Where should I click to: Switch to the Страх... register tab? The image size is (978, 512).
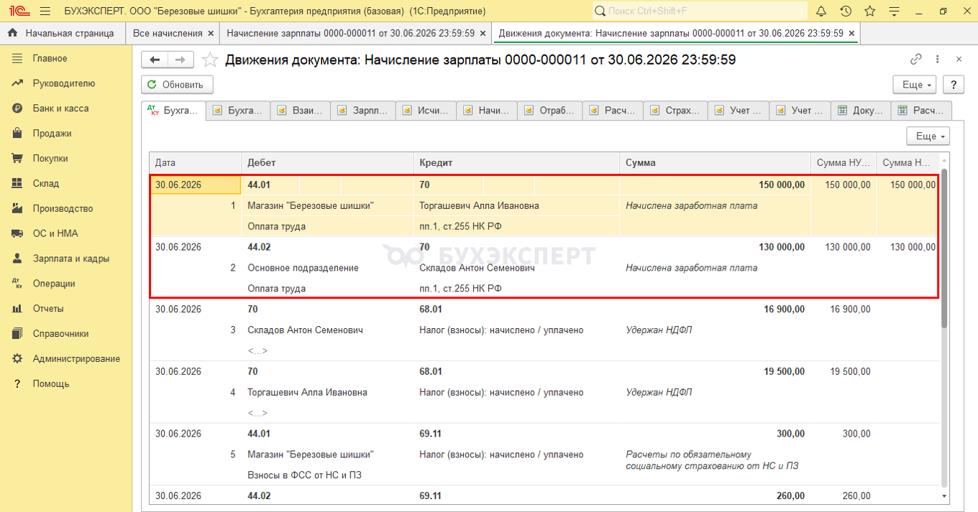pos(676,111)
